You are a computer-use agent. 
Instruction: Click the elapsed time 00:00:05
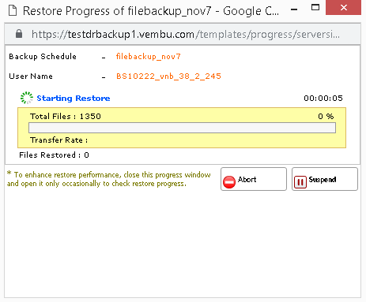coord(323,99)
